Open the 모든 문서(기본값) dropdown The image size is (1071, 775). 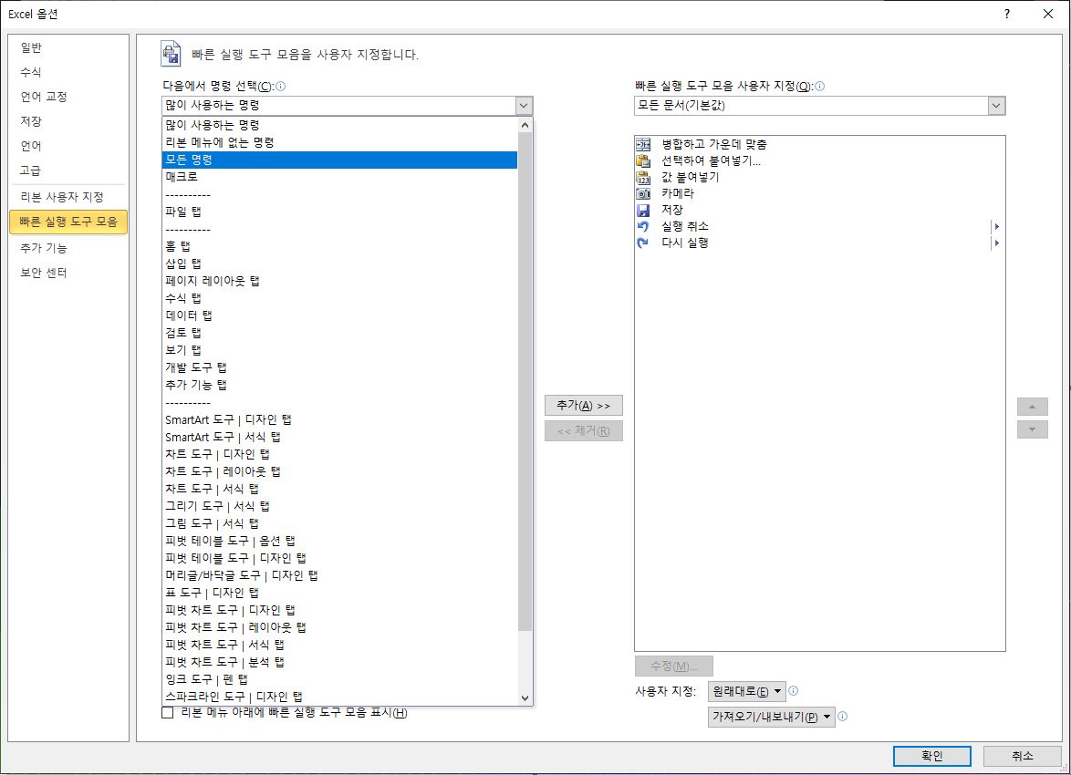(996, 105)
